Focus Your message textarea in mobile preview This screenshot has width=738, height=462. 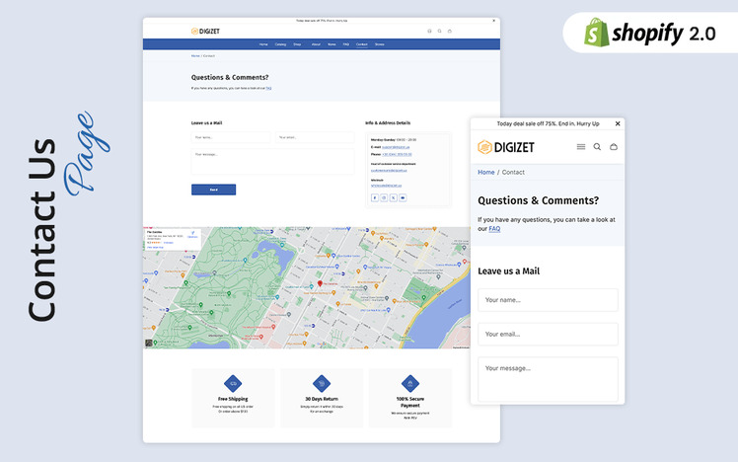click(x=548, y=379)
